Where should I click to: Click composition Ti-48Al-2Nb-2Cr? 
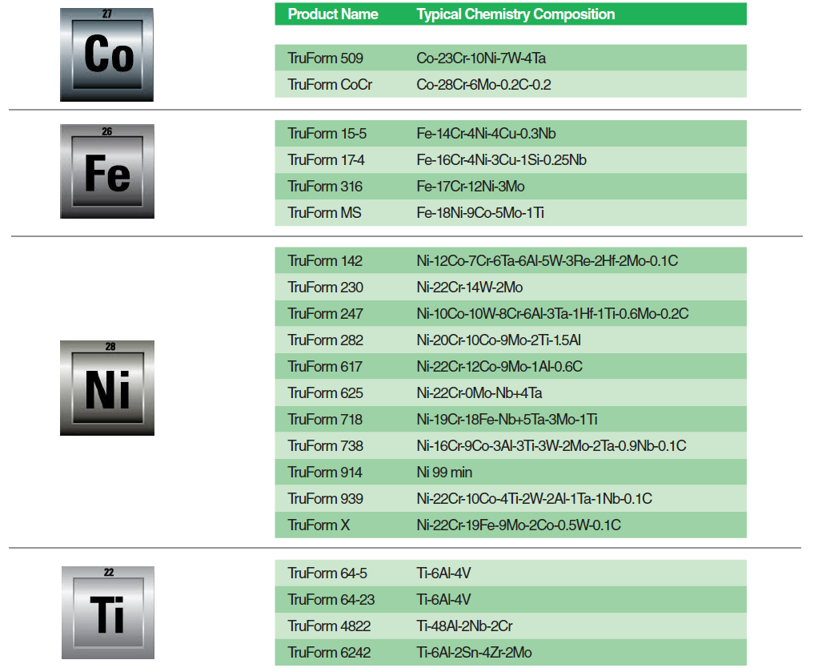point(464,626)
